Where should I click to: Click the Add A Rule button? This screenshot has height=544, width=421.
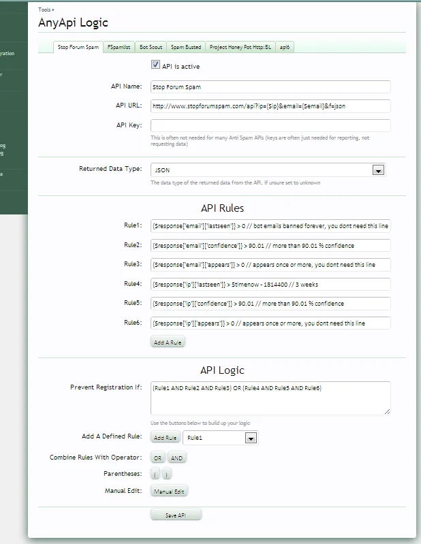click(x=168, y=342)
